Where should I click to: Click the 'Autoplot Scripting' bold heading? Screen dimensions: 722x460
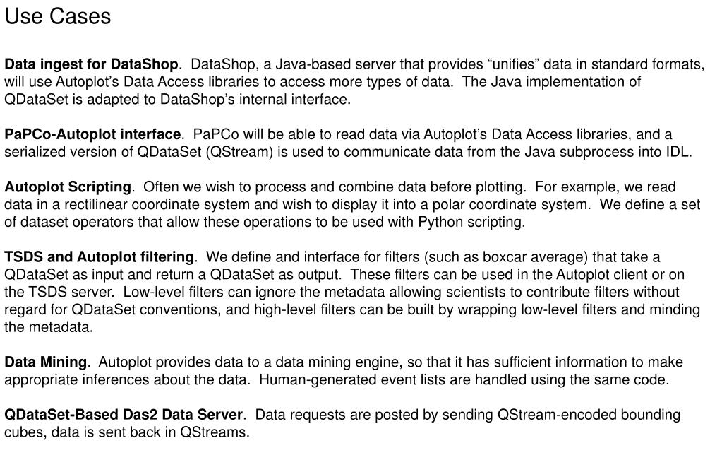tap(68, 187)
